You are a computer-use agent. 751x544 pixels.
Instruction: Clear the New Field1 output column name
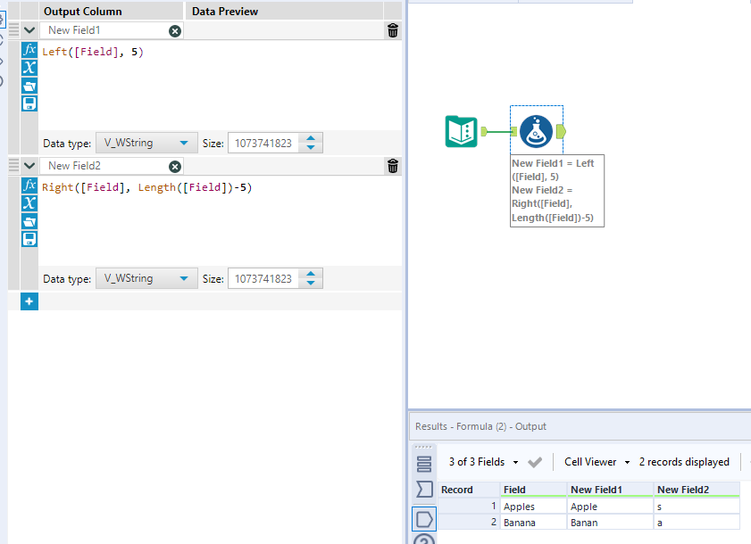pyautogui.click(x=175, y=30)
